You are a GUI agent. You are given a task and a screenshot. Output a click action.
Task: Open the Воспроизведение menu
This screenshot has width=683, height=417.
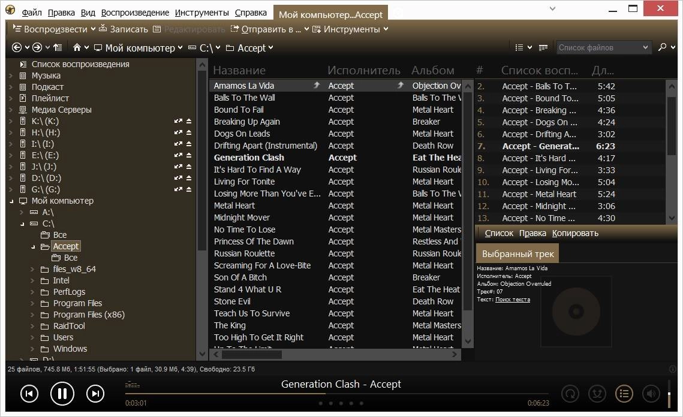pyautogui.click(x=135, y=13)
